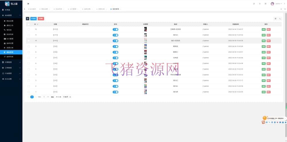This screenshot has height=142, width=287.
Task: Expand the 后台设置 sidebar group
Action: [11, 79]
